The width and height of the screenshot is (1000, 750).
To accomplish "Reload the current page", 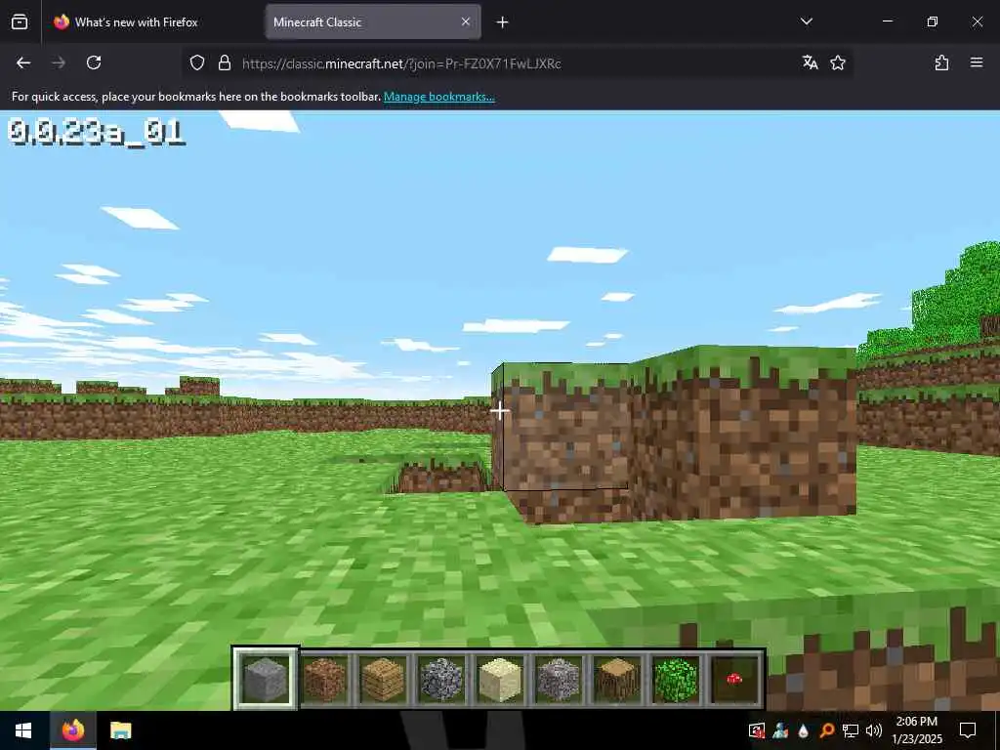I will 94,62.
